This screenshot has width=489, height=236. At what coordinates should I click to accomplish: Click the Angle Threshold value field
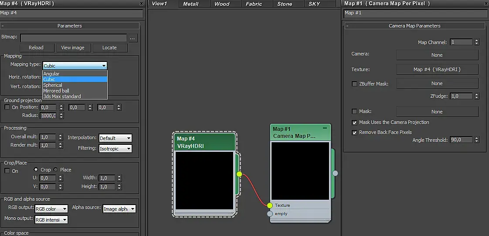pos(461,140)
